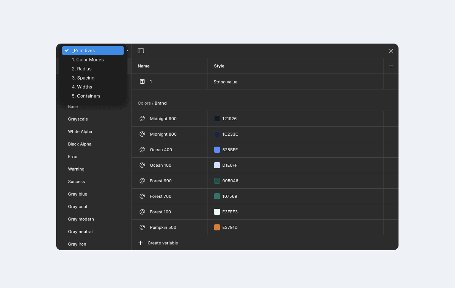Click the Forest 700 swatch

[x=217, y=196]
